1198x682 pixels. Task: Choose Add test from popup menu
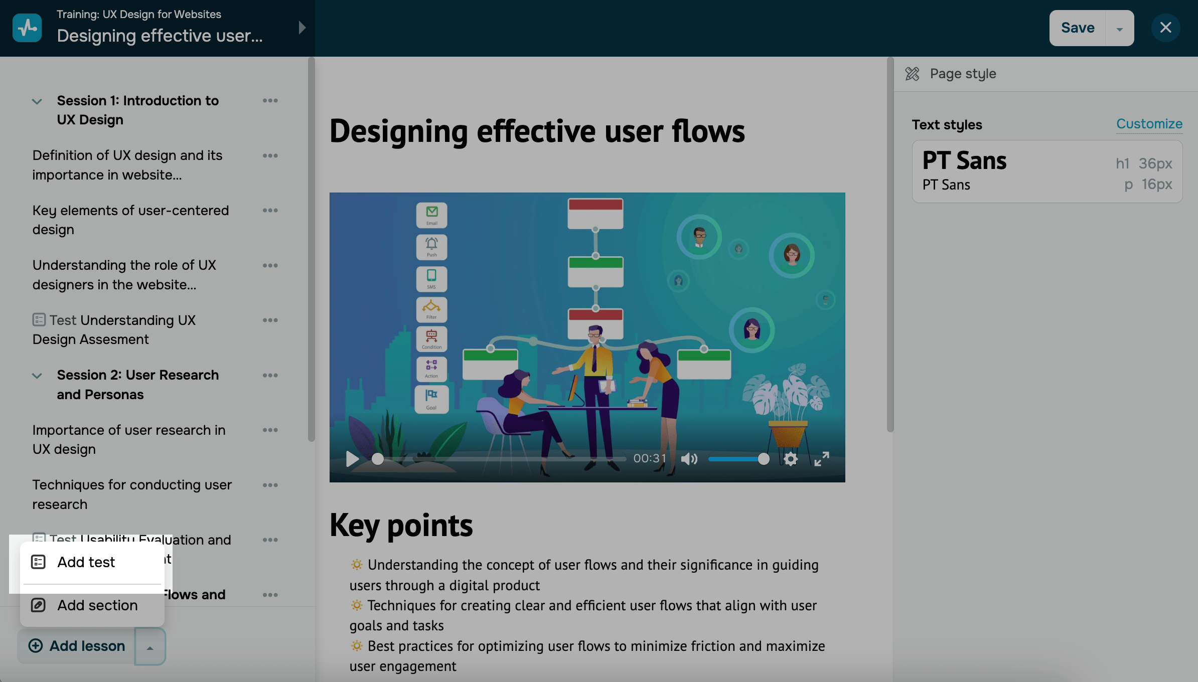[86, 562]
